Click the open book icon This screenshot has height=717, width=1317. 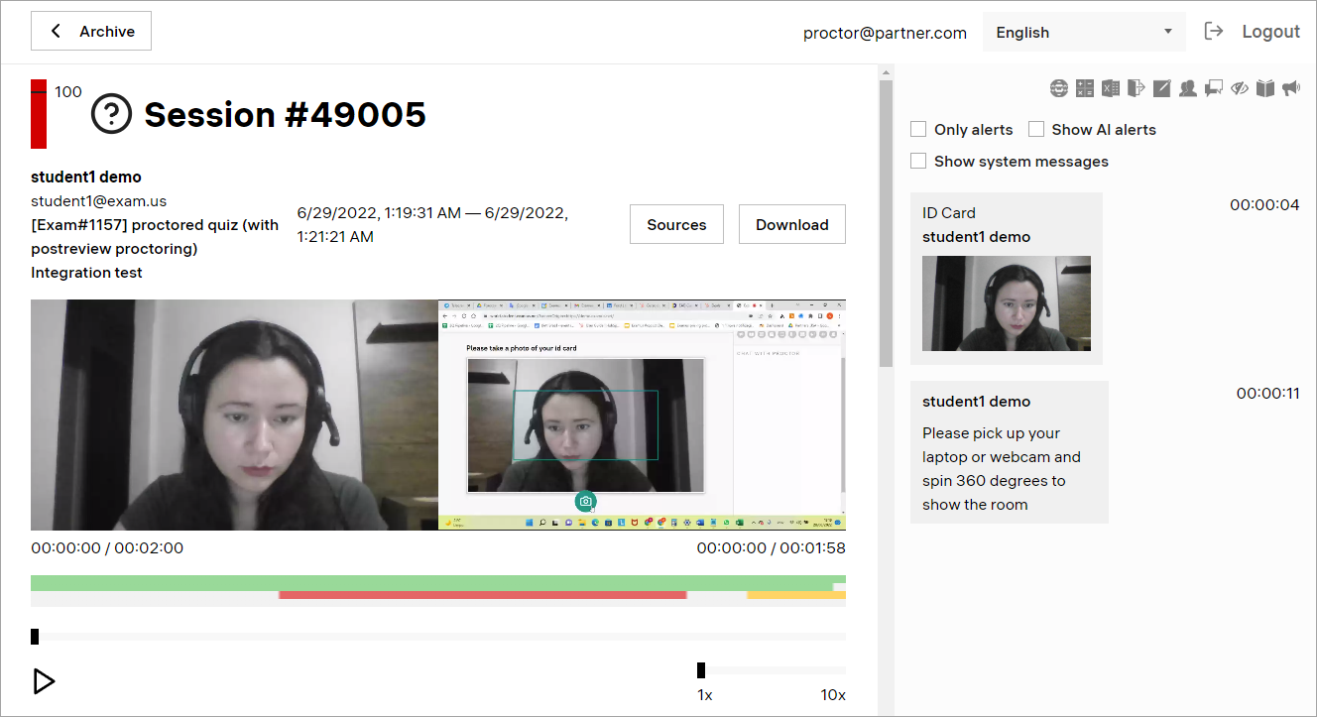pos(1265,88)
